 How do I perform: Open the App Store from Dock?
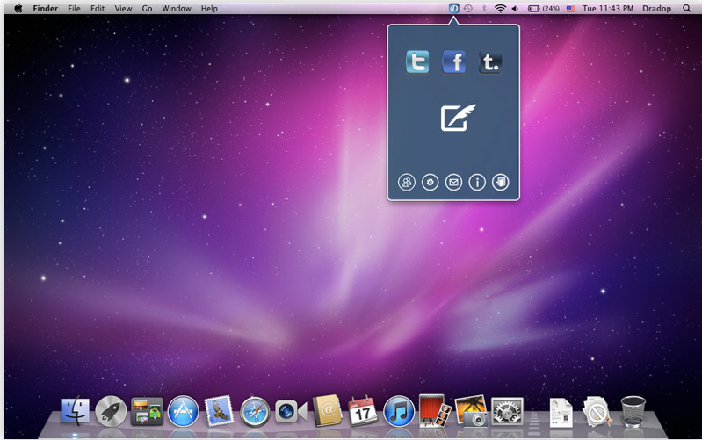(x=183, y=411)
